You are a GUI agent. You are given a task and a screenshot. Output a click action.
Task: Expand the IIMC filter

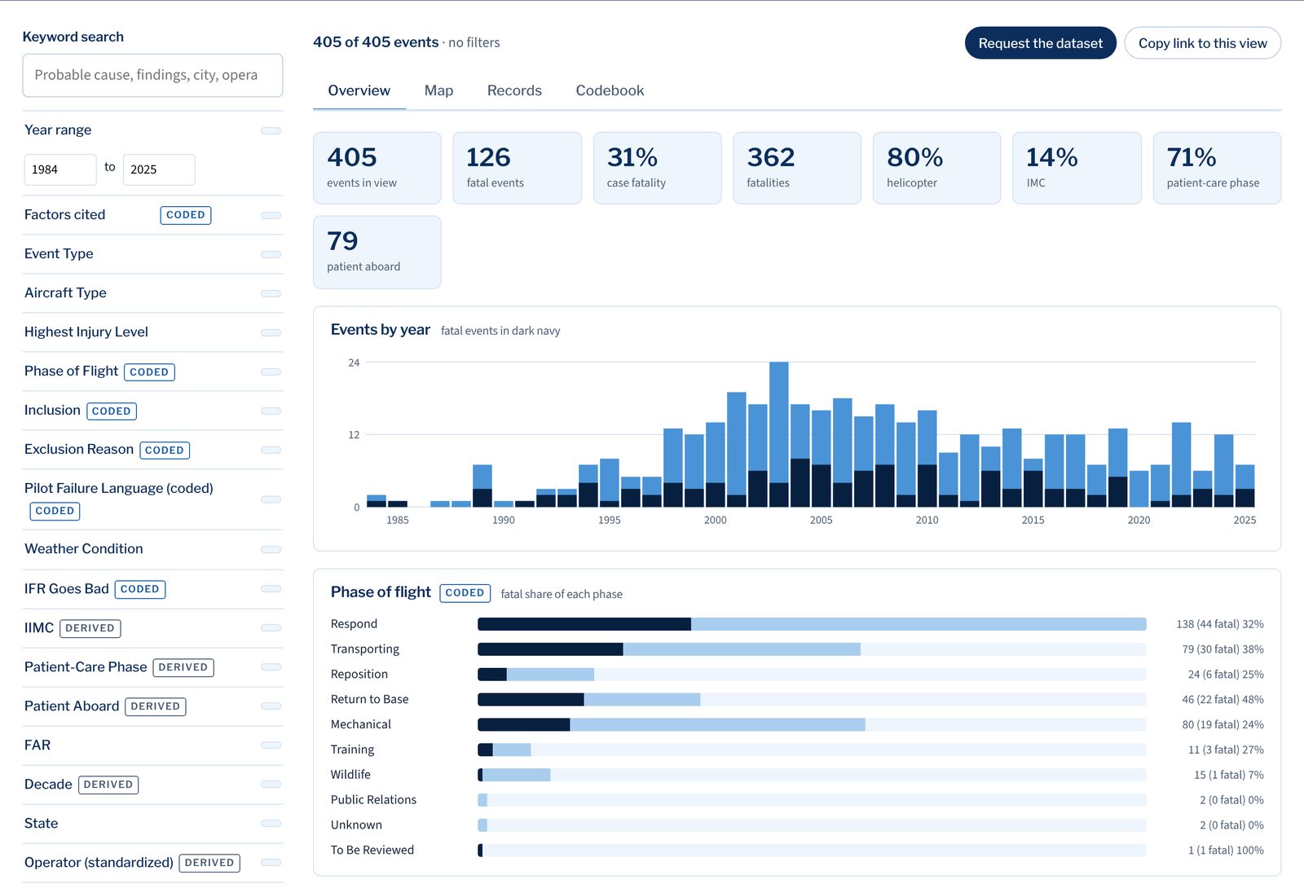pyautogui.click(x=153, y=628)
